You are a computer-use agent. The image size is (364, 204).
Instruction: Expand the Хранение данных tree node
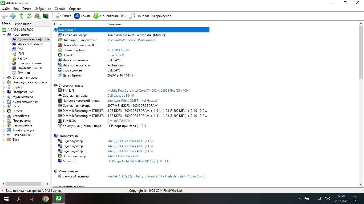coord(4,101)
